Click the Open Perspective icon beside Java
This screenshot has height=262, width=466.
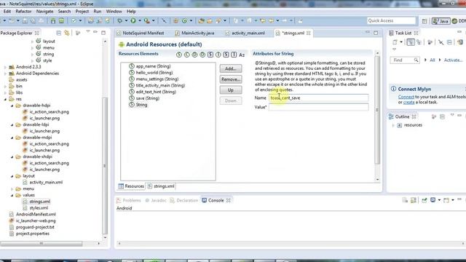[x=424, y=21]
